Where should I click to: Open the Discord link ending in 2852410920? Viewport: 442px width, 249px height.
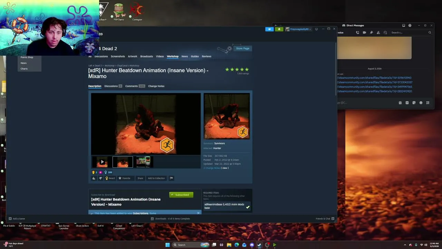(x=375, y=91)
